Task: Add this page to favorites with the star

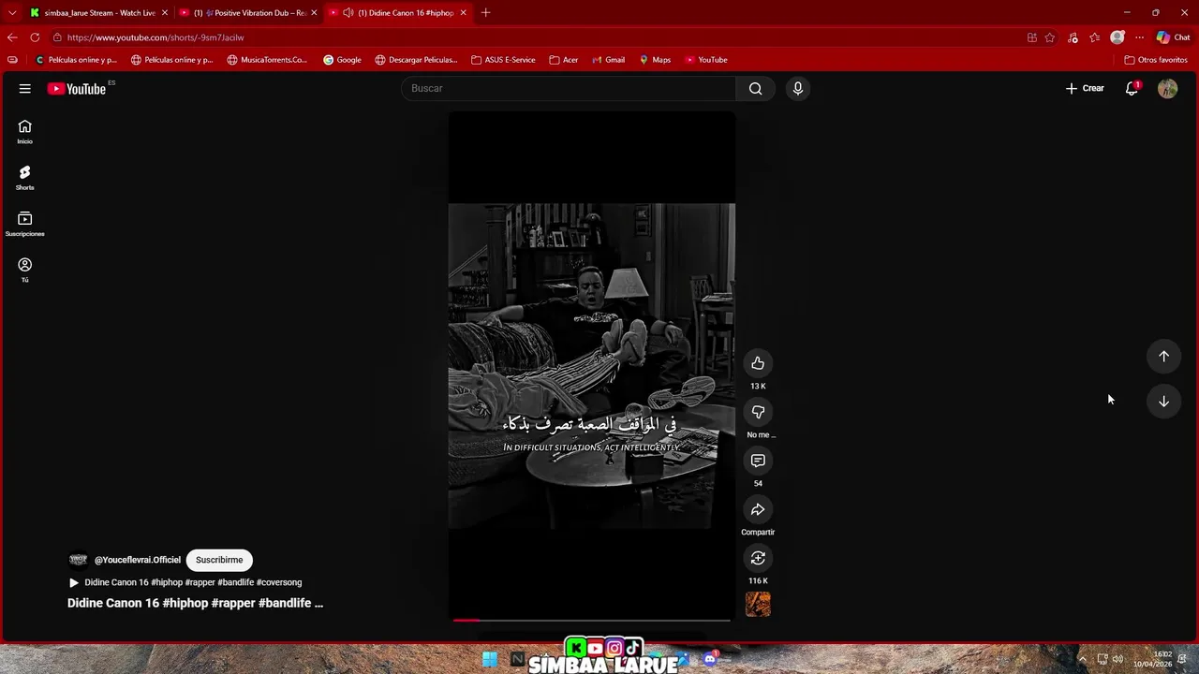Action: point(1050,37)
